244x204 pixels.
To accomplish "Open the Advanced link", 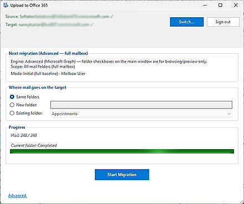I will (17, 196).
